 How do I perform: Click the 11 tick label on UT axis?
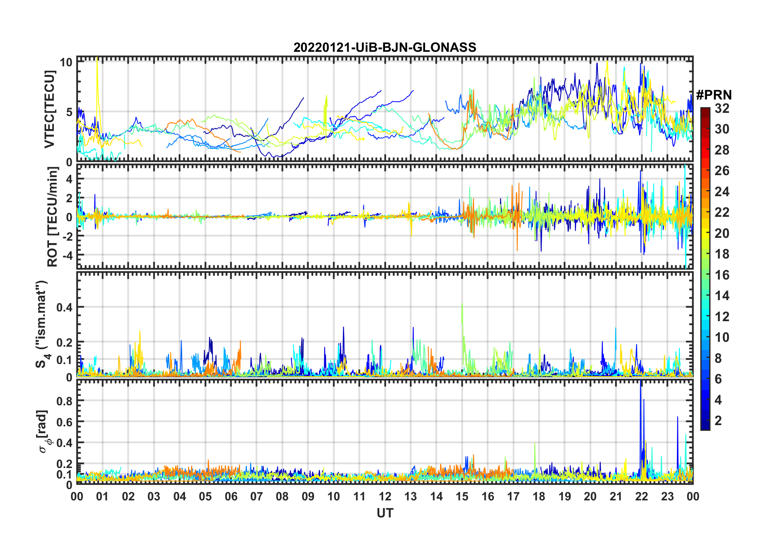(359, 496)
